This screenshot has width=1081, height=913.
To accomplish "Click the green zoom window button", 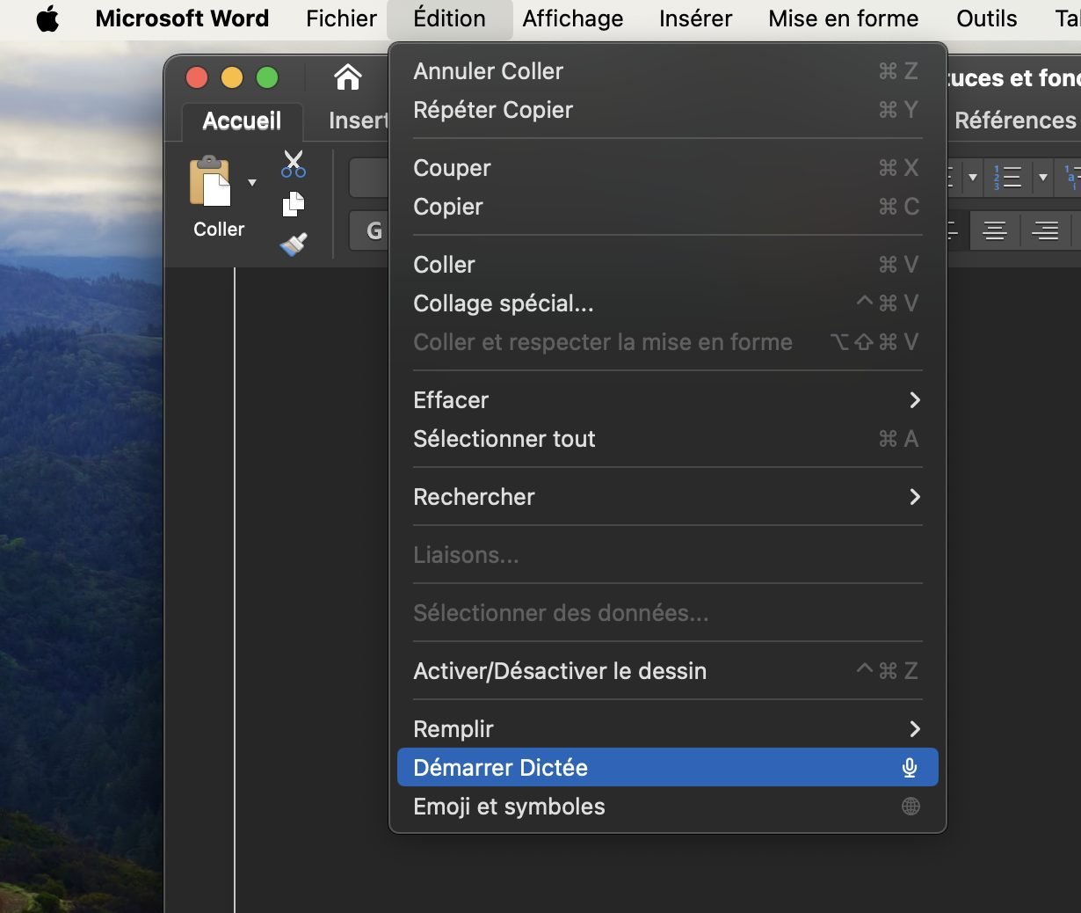I will coord(267,77).
